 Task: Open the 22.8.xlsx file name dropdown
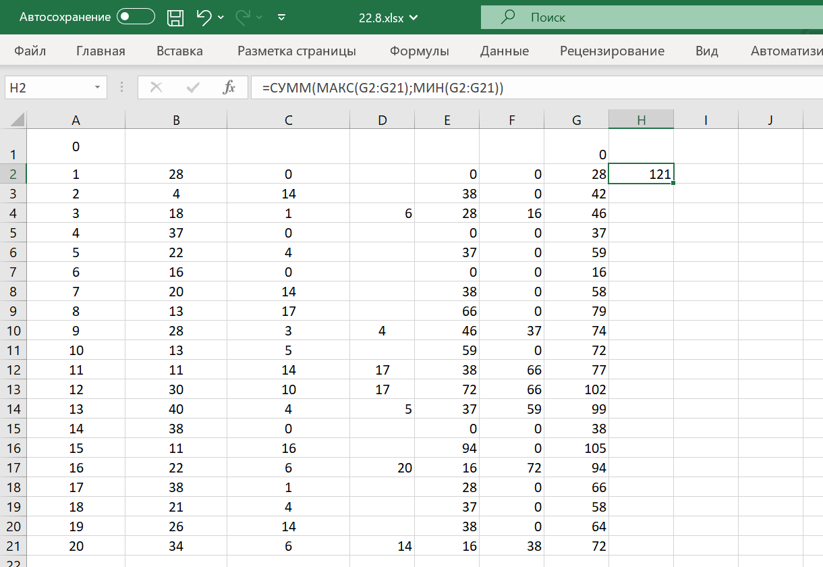[413, 18]
